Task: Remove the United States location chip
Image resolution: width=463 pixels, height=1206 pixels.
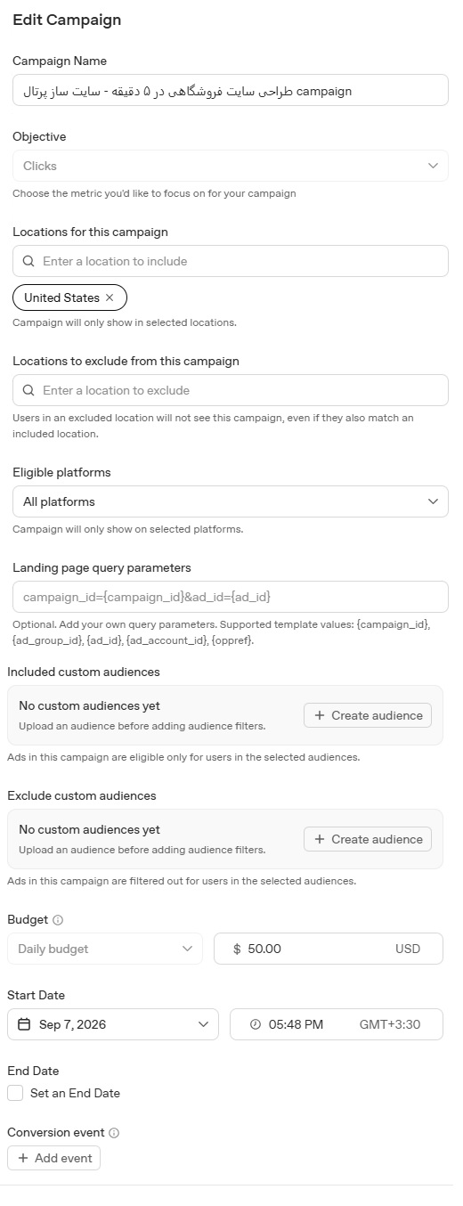Action: (x=110, y=297)
